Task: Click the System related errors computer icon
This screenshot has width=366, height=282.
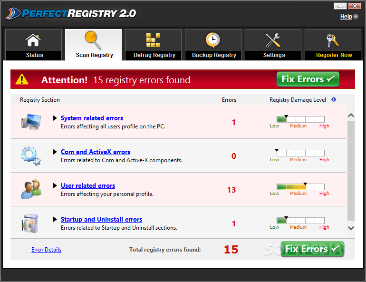Action: [x=31, y=122]
